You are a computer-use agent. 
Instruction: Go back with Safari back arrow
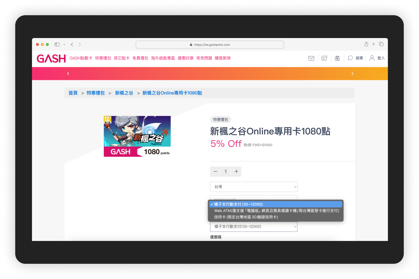(x=72, y=44)
